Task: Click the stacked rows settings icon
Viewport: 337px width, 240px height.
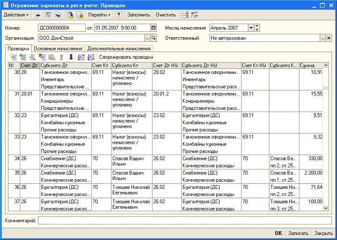Action: [185, 15]
